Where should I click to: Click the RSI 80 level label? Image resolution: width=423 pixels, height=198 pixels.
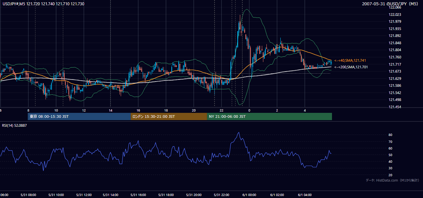(391, 135)
